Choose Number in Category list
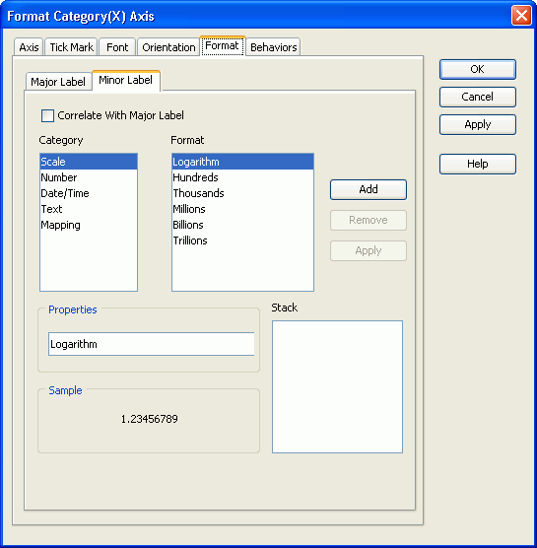This screenshot has height=548, width=537. point(89,177)
